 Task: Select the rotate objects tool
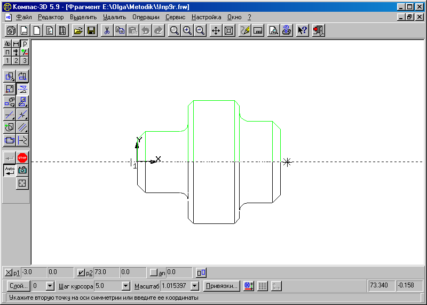(22, 76)
